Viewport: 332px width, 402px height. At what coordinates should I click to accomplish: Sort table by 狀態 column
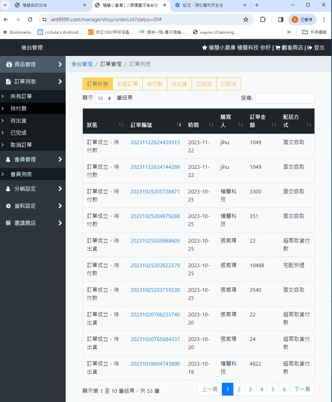coord(104,121)
